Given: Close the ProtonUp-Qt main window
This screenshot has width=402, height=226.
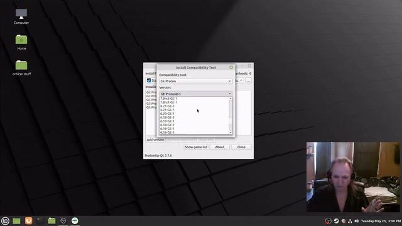Looking at the screenshot, I should tap(249, 66).
